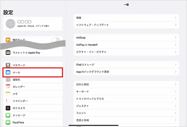Open ジェスチャ settings
The image size is (187, 127).
[126, 106]
